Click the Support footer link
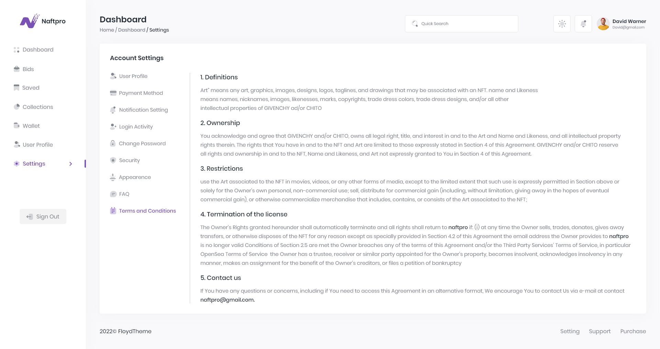Screen dimensions: 660x349 [599, 331]
